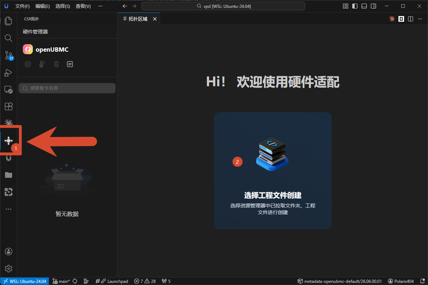Open 查看(V) menu
428x285 pixels.
tap(83, 6)
